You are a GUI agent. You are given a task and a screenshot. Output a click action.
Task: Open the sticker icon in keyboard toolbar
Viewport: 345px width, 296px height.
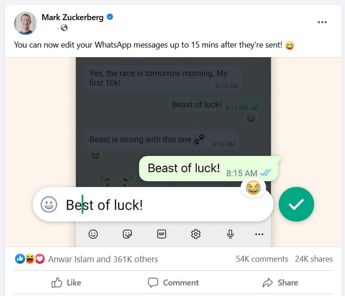(x=127, y=234)
